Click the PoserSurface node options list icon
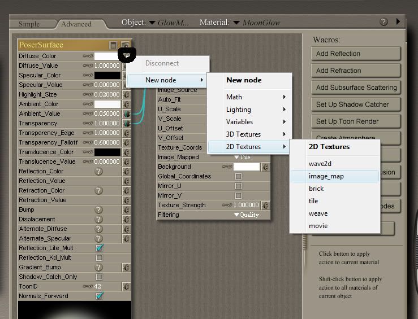The width and height of the screenshot is (418, 319). coord(114,45)
